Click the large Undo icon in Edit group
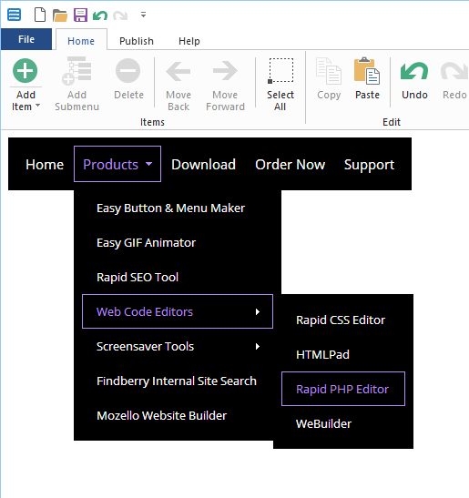The width and height of the screenshot is (469, 498). 414,70
